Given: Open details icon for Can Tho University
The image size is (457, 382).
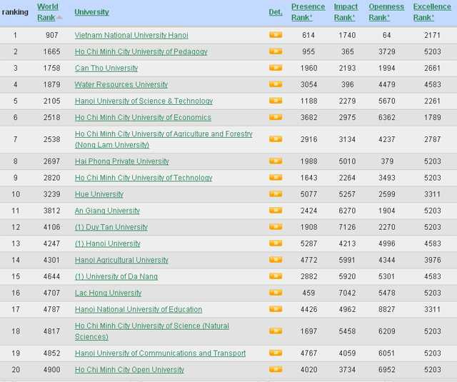Looking at the screenshot, I should point(275,68).
